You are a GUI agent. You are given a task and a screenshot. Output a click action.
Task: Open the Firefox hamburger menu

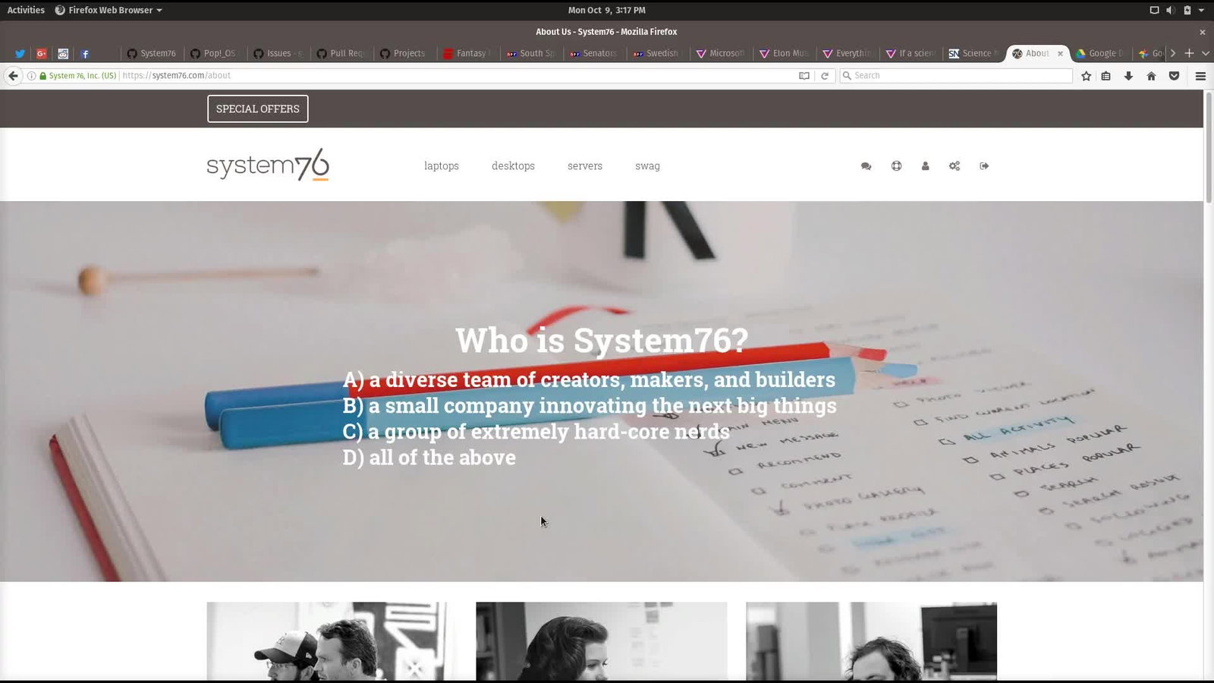(x=1200, y=76)
